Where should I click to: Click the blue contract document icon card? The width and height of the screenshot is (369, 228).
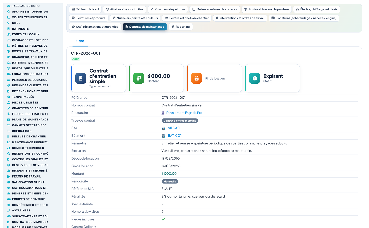81,78
